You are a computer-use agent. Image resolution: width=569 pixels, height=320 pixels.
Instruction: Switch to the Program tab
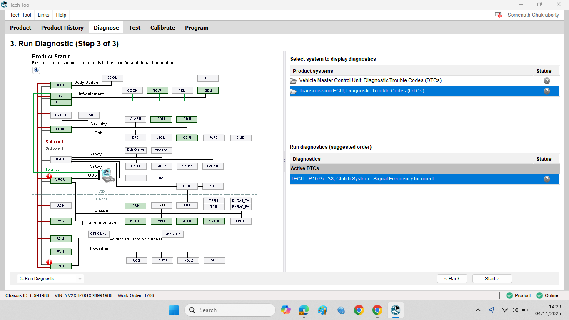(x=197, y=27)
